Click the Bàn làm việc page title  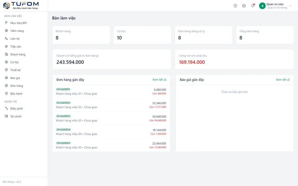[x=64, y=18]
